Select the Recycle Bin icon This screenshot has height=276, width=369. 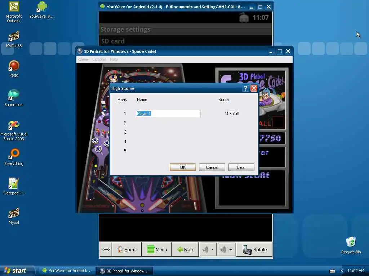point(351,245)
